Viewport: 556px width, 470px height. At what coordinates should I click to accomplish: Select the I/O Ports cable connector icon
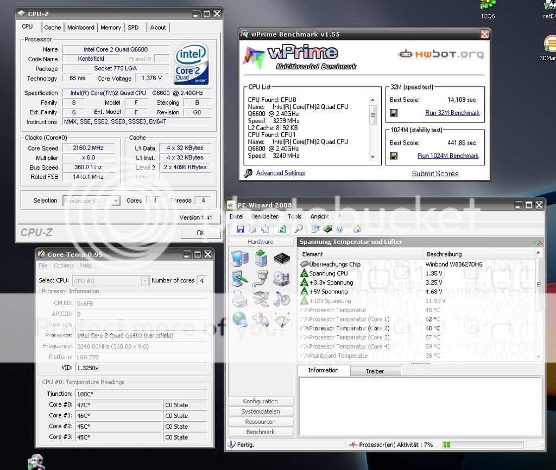click(261, 279)
